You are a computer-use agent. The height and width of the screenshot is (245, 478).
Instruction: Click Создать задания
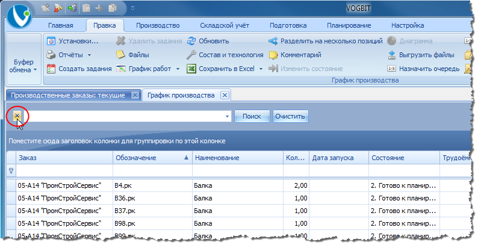(x=79, y=69)
